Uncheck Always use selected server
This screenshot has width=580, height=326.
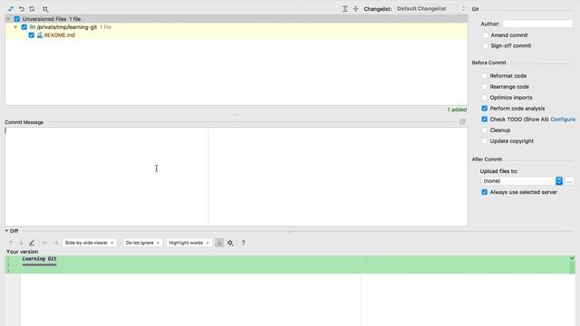coord(485,192)
